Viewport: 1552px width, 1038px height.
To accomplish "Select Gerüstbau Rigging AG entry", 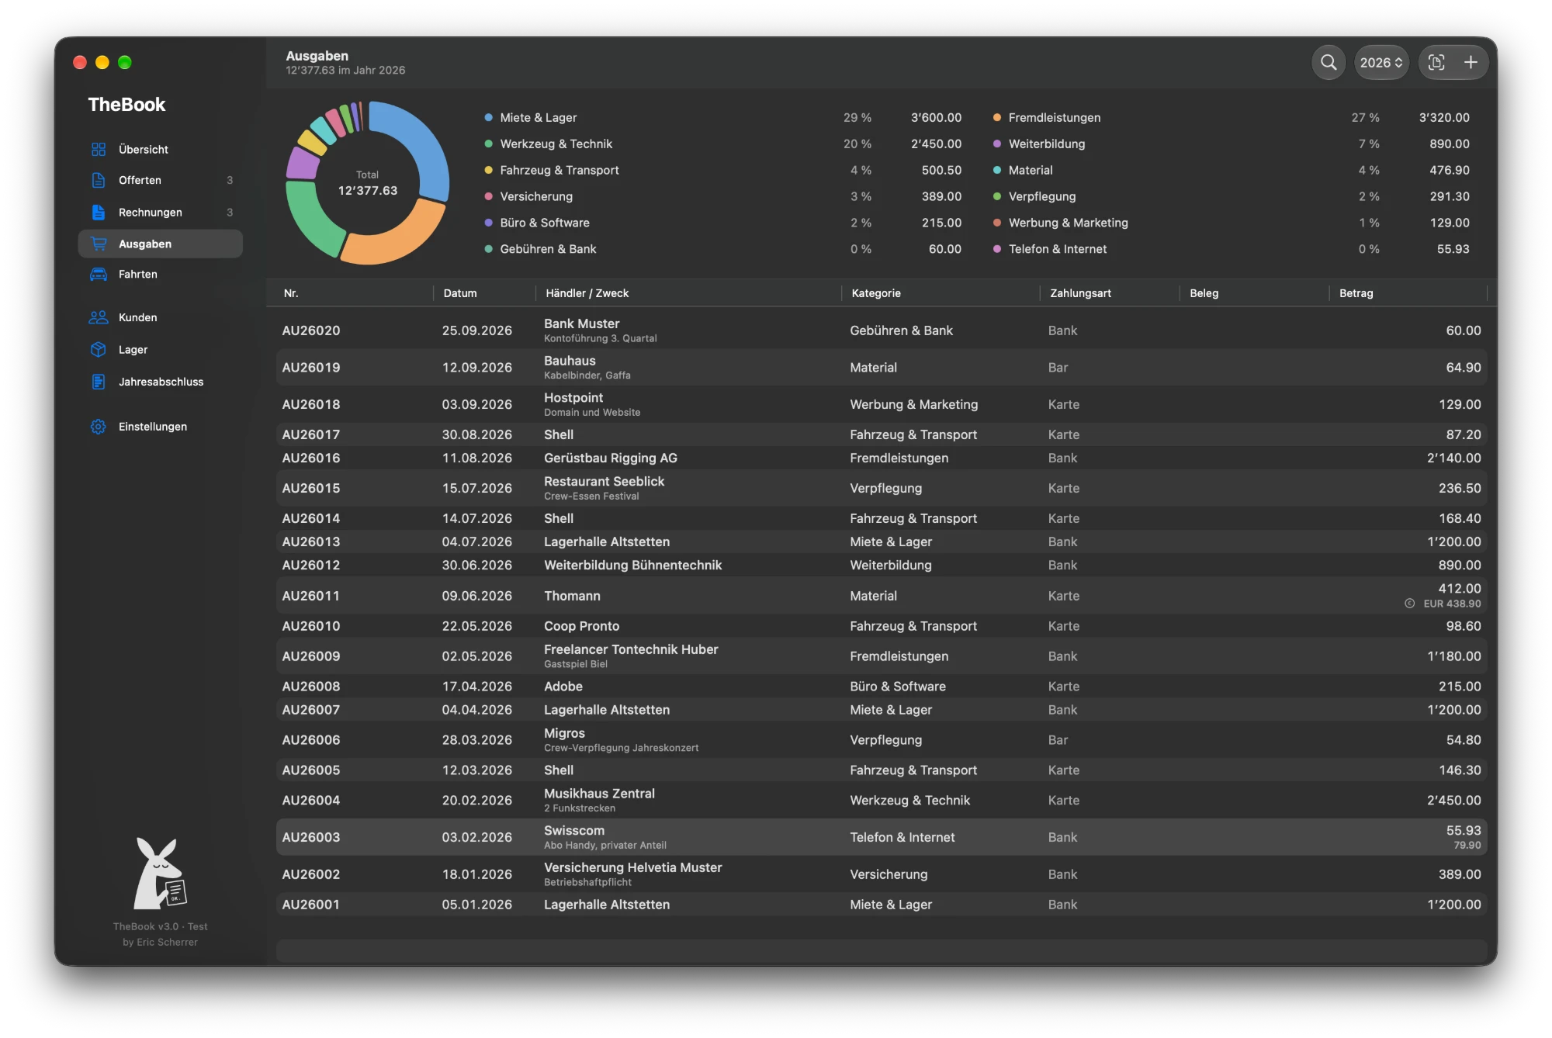I will [882, 458].
